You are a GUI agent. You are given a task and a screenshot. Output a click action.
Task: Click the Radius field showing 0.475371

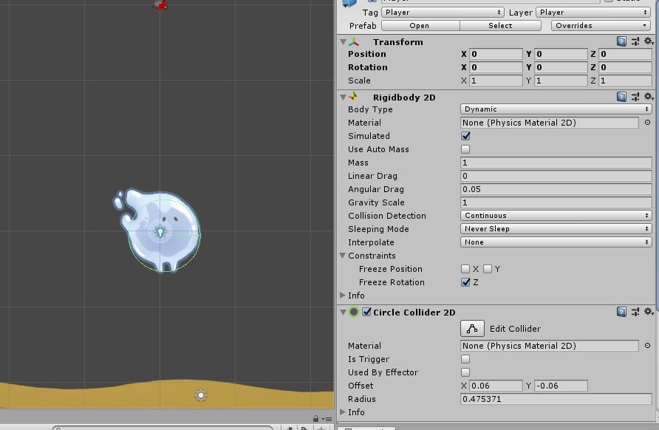click(556, 399)
